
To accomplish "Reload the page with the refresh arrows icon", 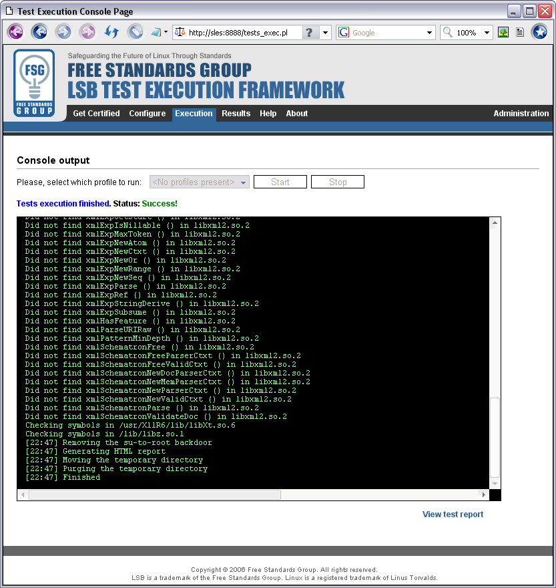I will 111,32.
